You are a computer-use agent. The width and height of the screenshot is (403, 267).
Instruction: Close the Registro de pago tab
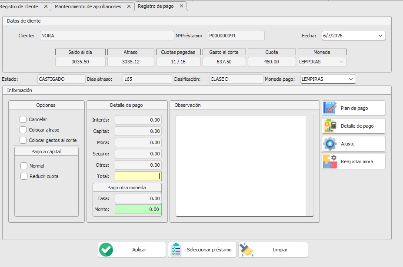tap(181, 6)
